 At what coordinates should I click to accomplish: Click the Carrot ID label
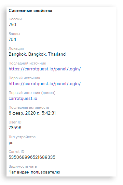point(16,152)
